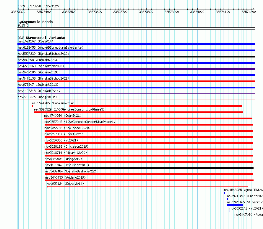Viewport: 263px width, 229px height.
Task: Select the nsv4181053 gnomADStructuralVariants label
Action: coord(51,47)
